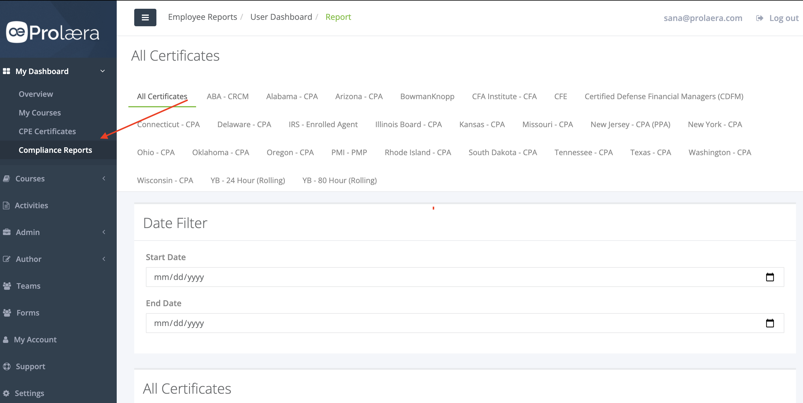803x403 pixels.
Task: Switch to the CFA Institute - CFA tab
Action: [x=504, y=96]
